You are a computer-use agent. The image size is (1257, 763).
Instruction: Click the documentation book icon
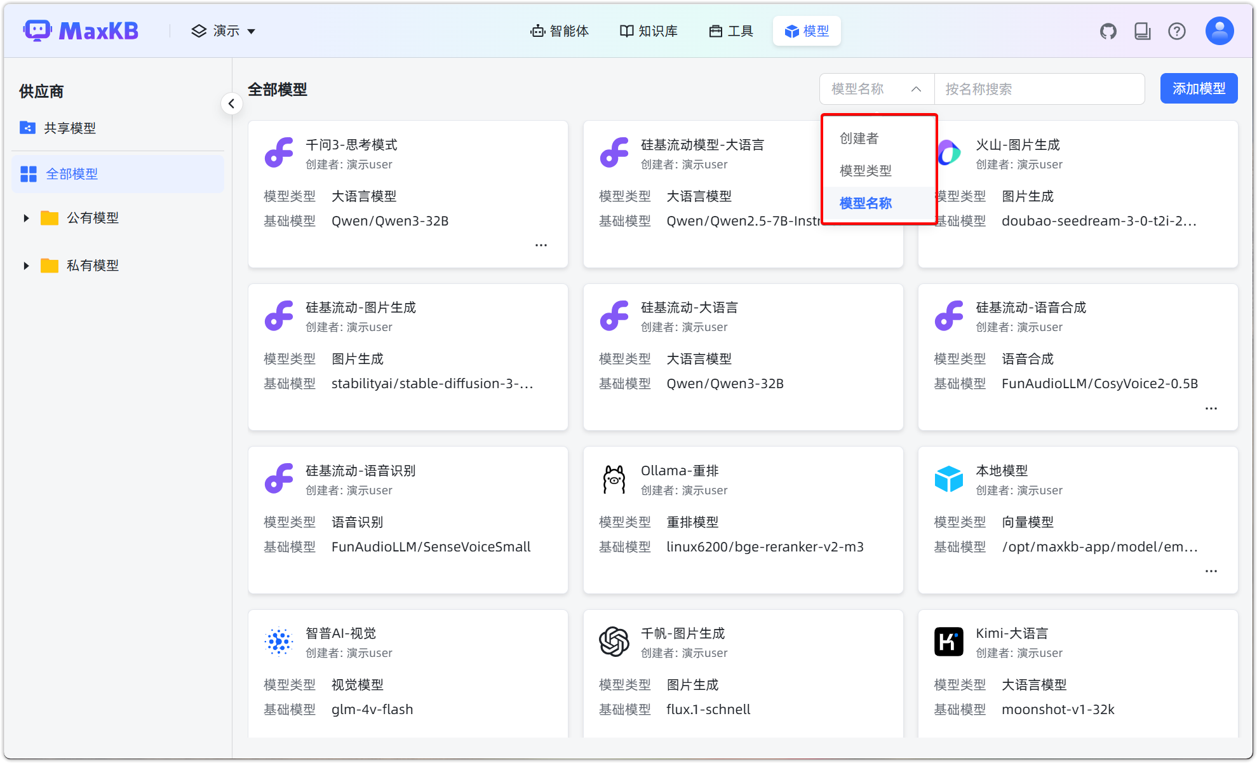tap(1142, 31)
